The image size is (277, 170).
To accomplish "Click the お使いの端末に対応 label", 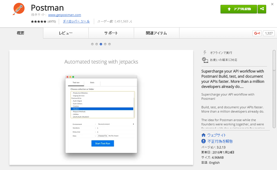I will pyautogui.click(x=223, y=60).
